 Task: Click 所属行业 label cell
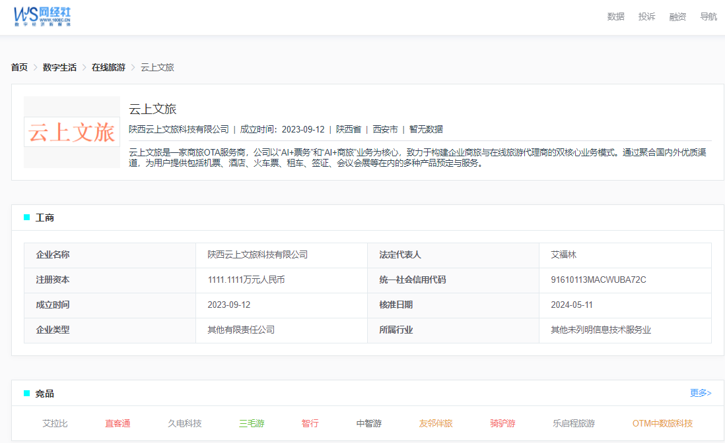tap(453, 330)
